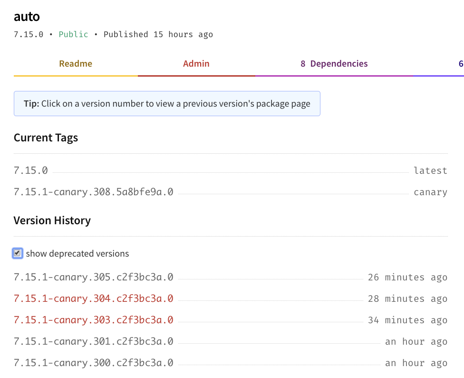Image resolution: width=464 pixels, height=378 pixels.
Task: Click the latest tag version 7.15.0
Action: coord(30,170)
